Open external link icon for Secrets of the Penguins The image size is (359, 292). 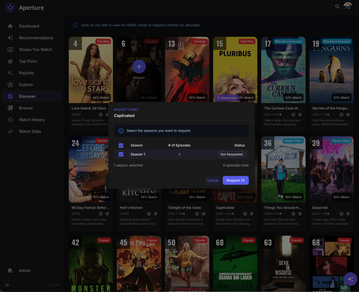tap(348, 114)
